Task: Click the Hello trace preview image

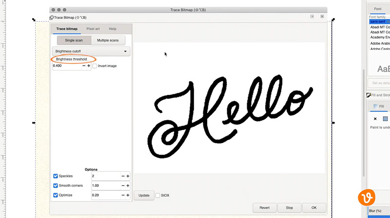Action: click(x=229, y=108)
